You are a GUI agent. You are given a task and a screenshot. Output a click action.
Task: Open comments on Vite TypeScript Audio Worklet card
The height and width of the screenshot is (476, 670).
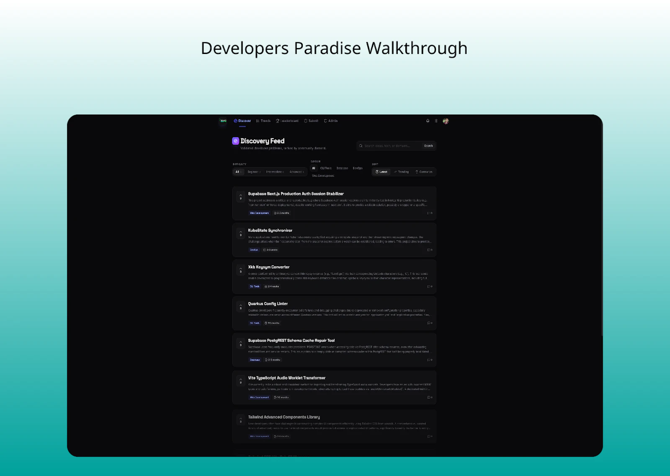coord(430,397)
